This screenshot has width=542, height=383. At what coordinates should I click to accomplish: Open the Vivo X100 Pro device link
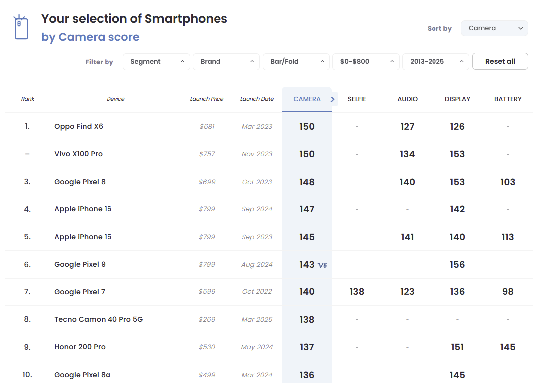point(78,154)
